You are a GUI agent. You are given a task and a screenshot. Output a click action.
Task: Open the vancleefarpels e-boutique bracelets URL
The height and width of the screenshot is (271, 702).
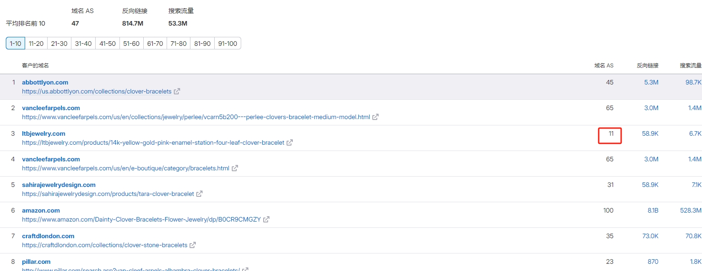coord(126,168)
